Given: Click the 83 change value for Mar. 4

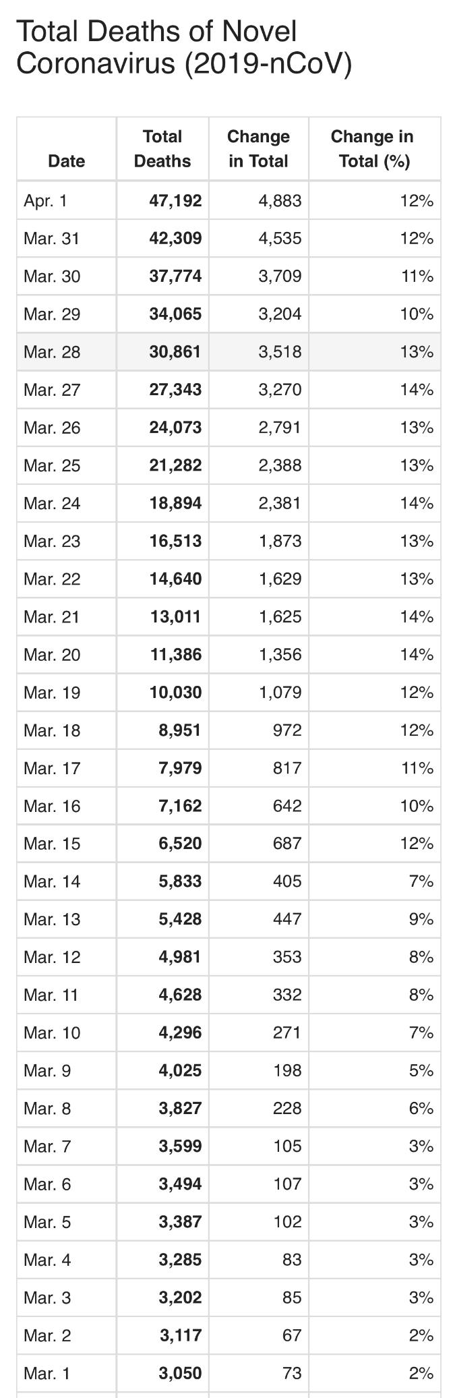Looking at the screenshot, I should tap(292, 1260).
